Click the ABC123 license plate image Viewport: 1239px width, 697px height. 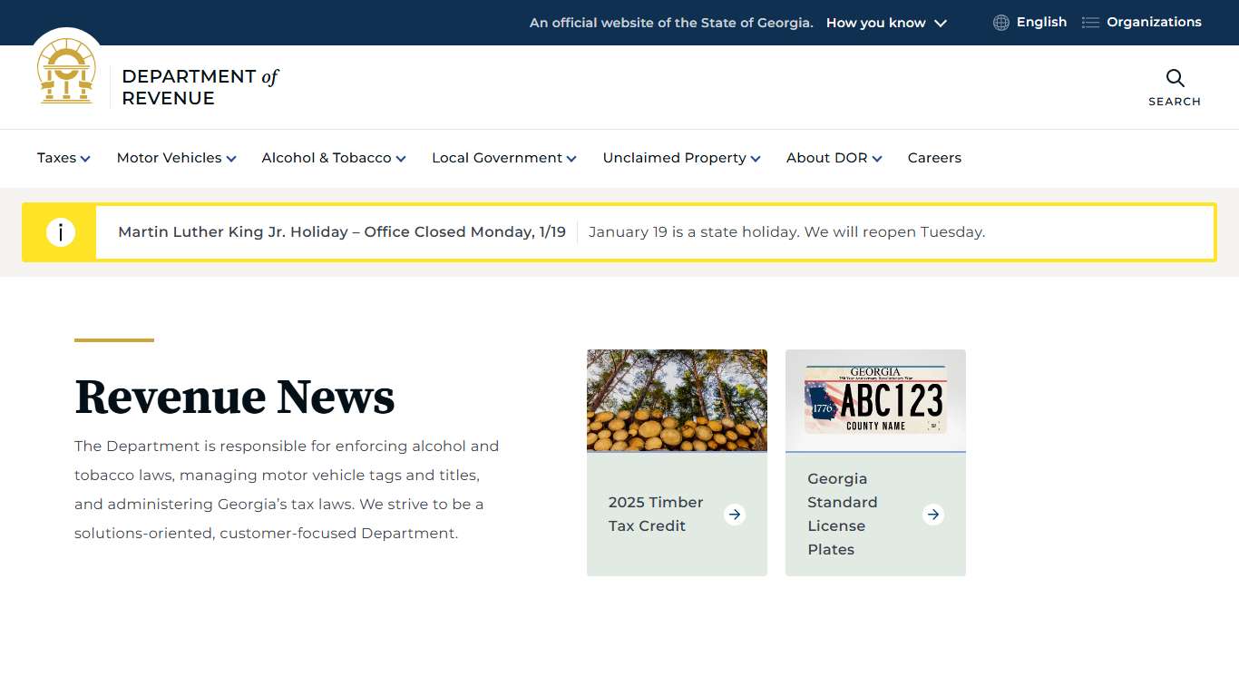coord(874,400)
